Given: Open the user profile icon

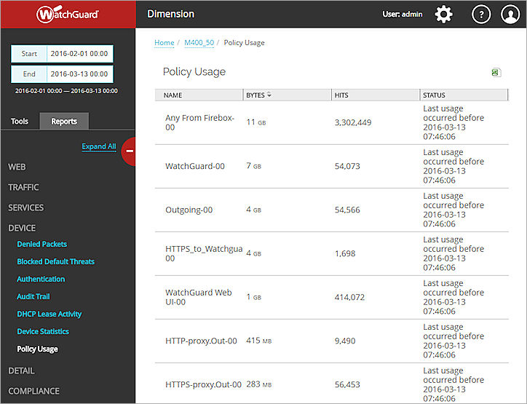Looking at the screenshot, I should [510, 15].
